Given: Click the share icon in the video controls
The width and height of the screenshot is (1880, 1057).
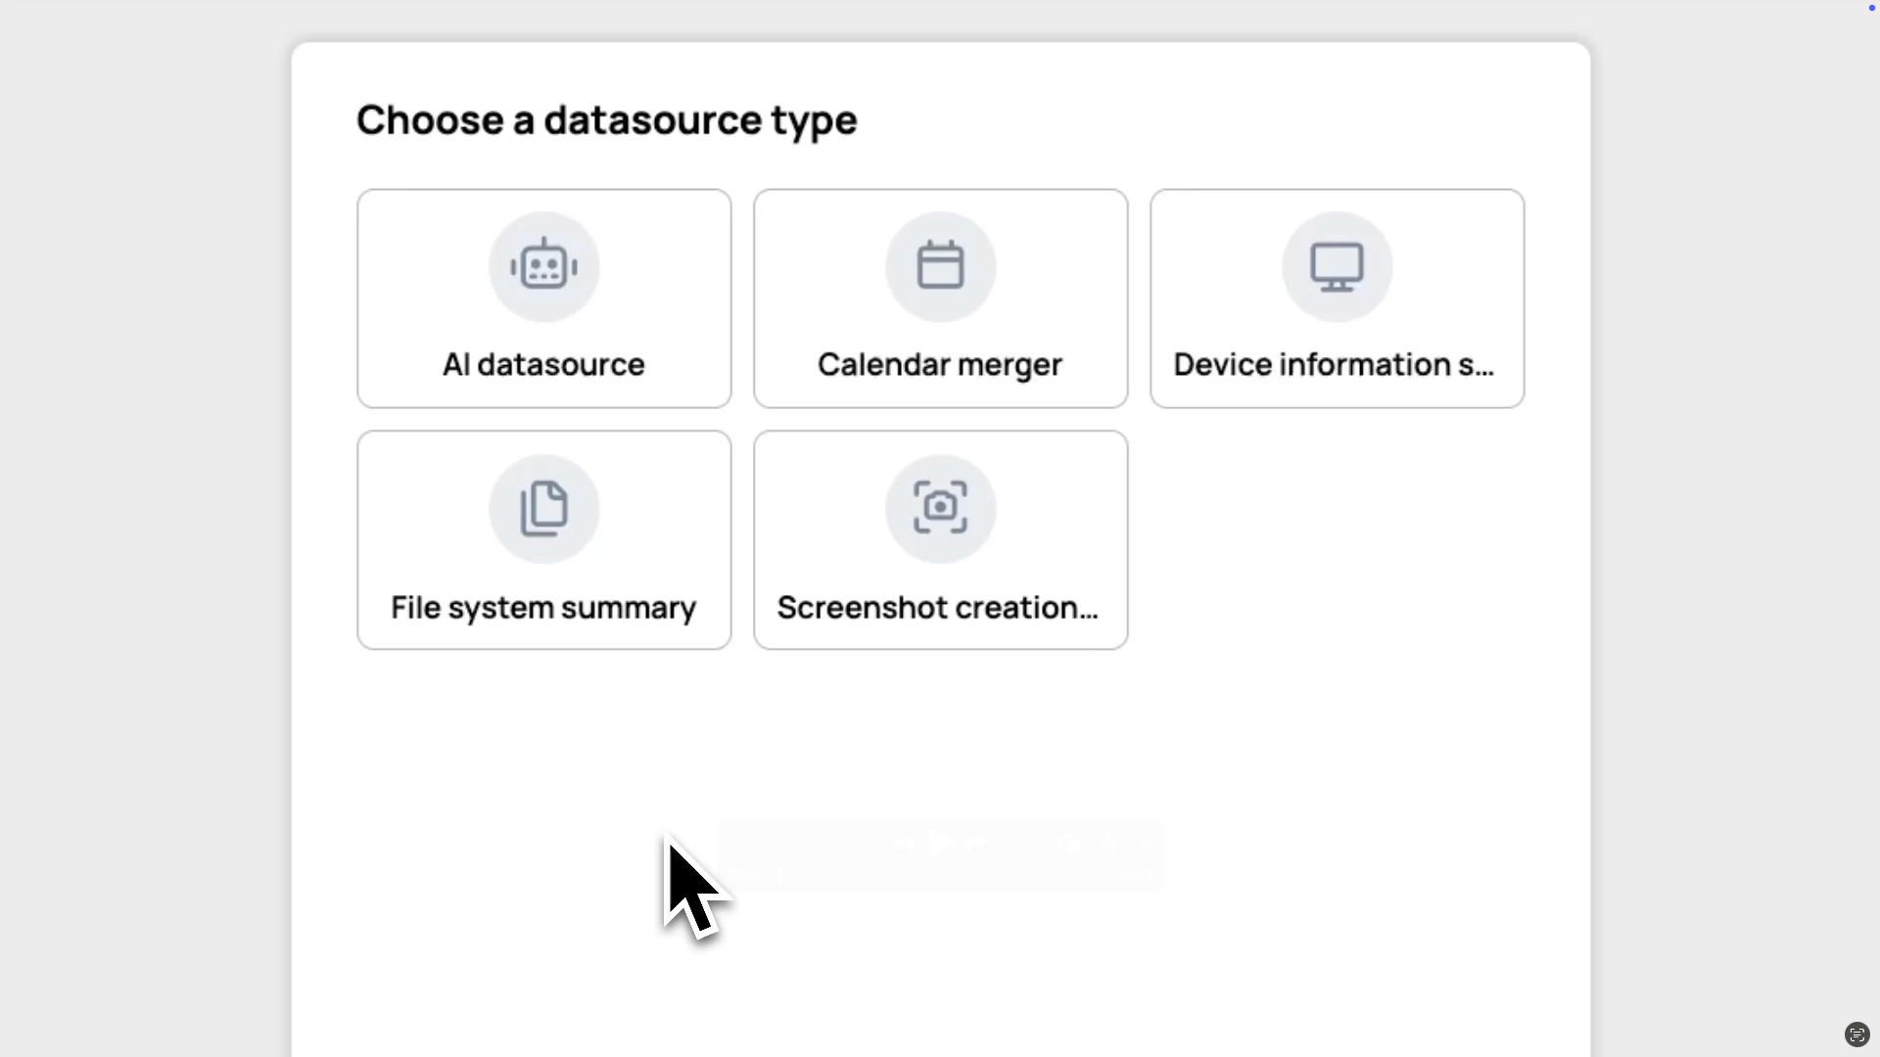Looking at the screenshot, I should pos(1109,843).
